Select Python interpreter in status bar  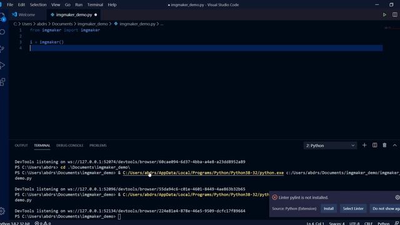(x=15, y=223)
